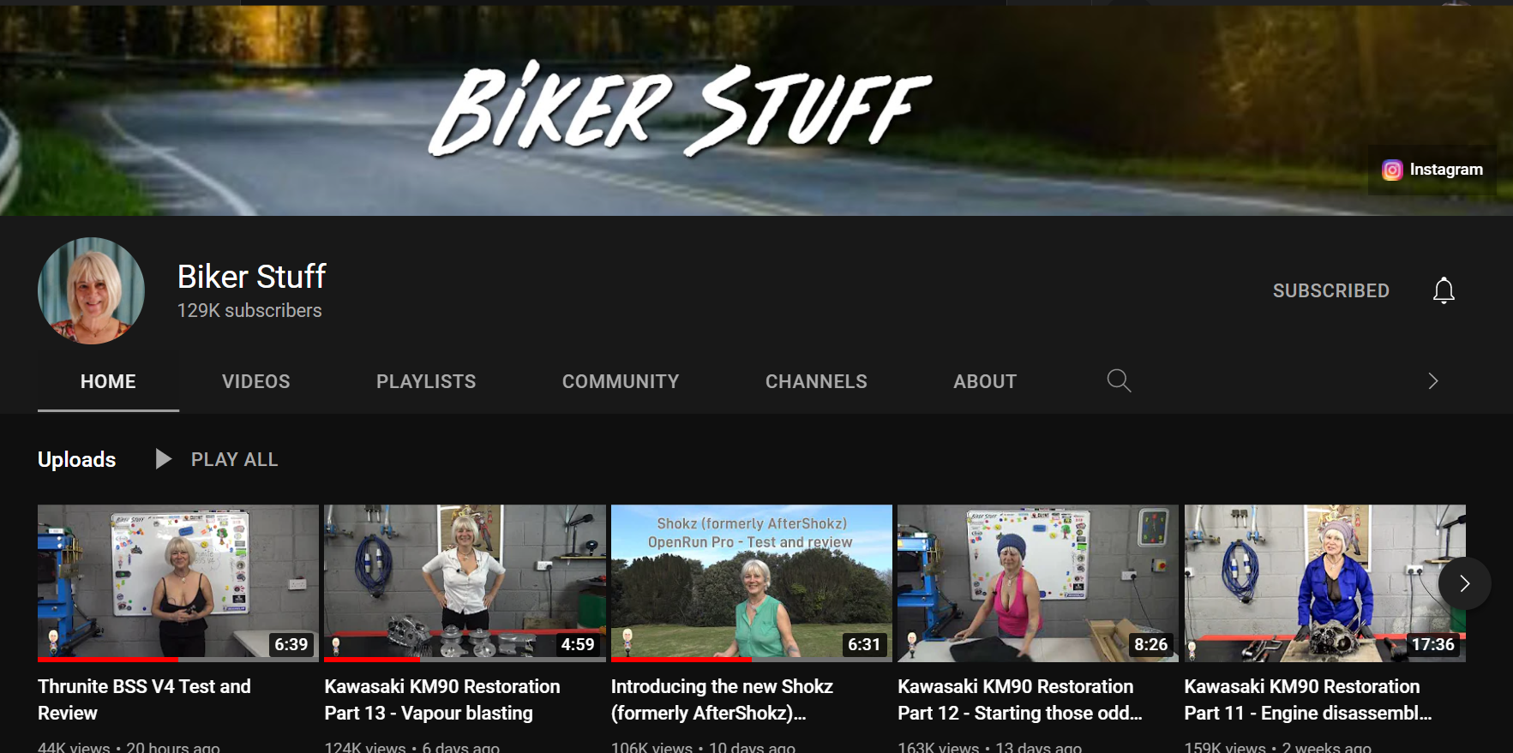Open the Thrunite BSS V4 Test video thumbnail

178,583
